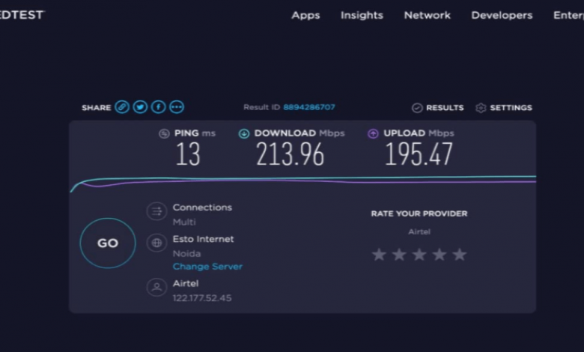Open the Developers menu item
Screen dimensions: 584x352
[x=502, y=15]
